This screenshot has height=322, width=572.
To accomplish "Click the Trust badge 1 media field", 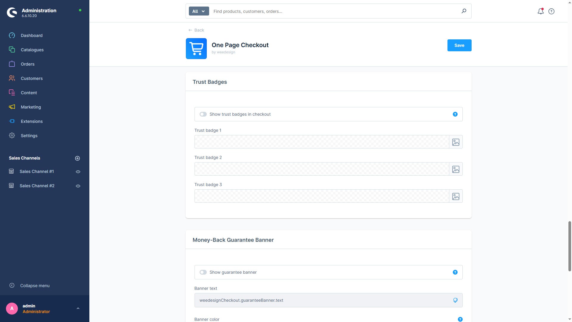I will [x=322, y=142].
